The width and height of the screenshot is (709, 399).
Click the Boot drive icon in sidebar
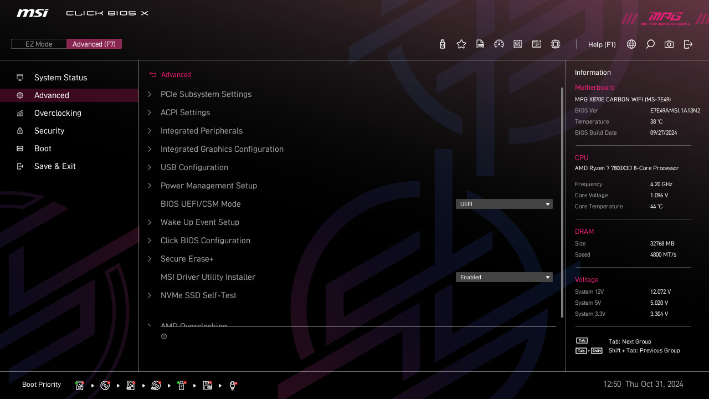(20, 149)
